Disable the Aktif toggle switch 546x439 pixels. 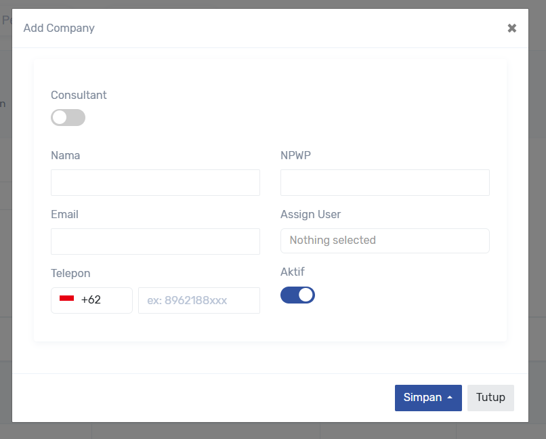tap(297, 295)
